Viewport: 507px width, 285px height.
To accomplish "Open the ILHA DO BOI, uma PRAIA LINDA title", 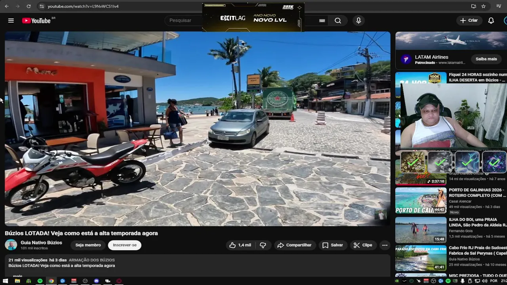I will [478, 222].
